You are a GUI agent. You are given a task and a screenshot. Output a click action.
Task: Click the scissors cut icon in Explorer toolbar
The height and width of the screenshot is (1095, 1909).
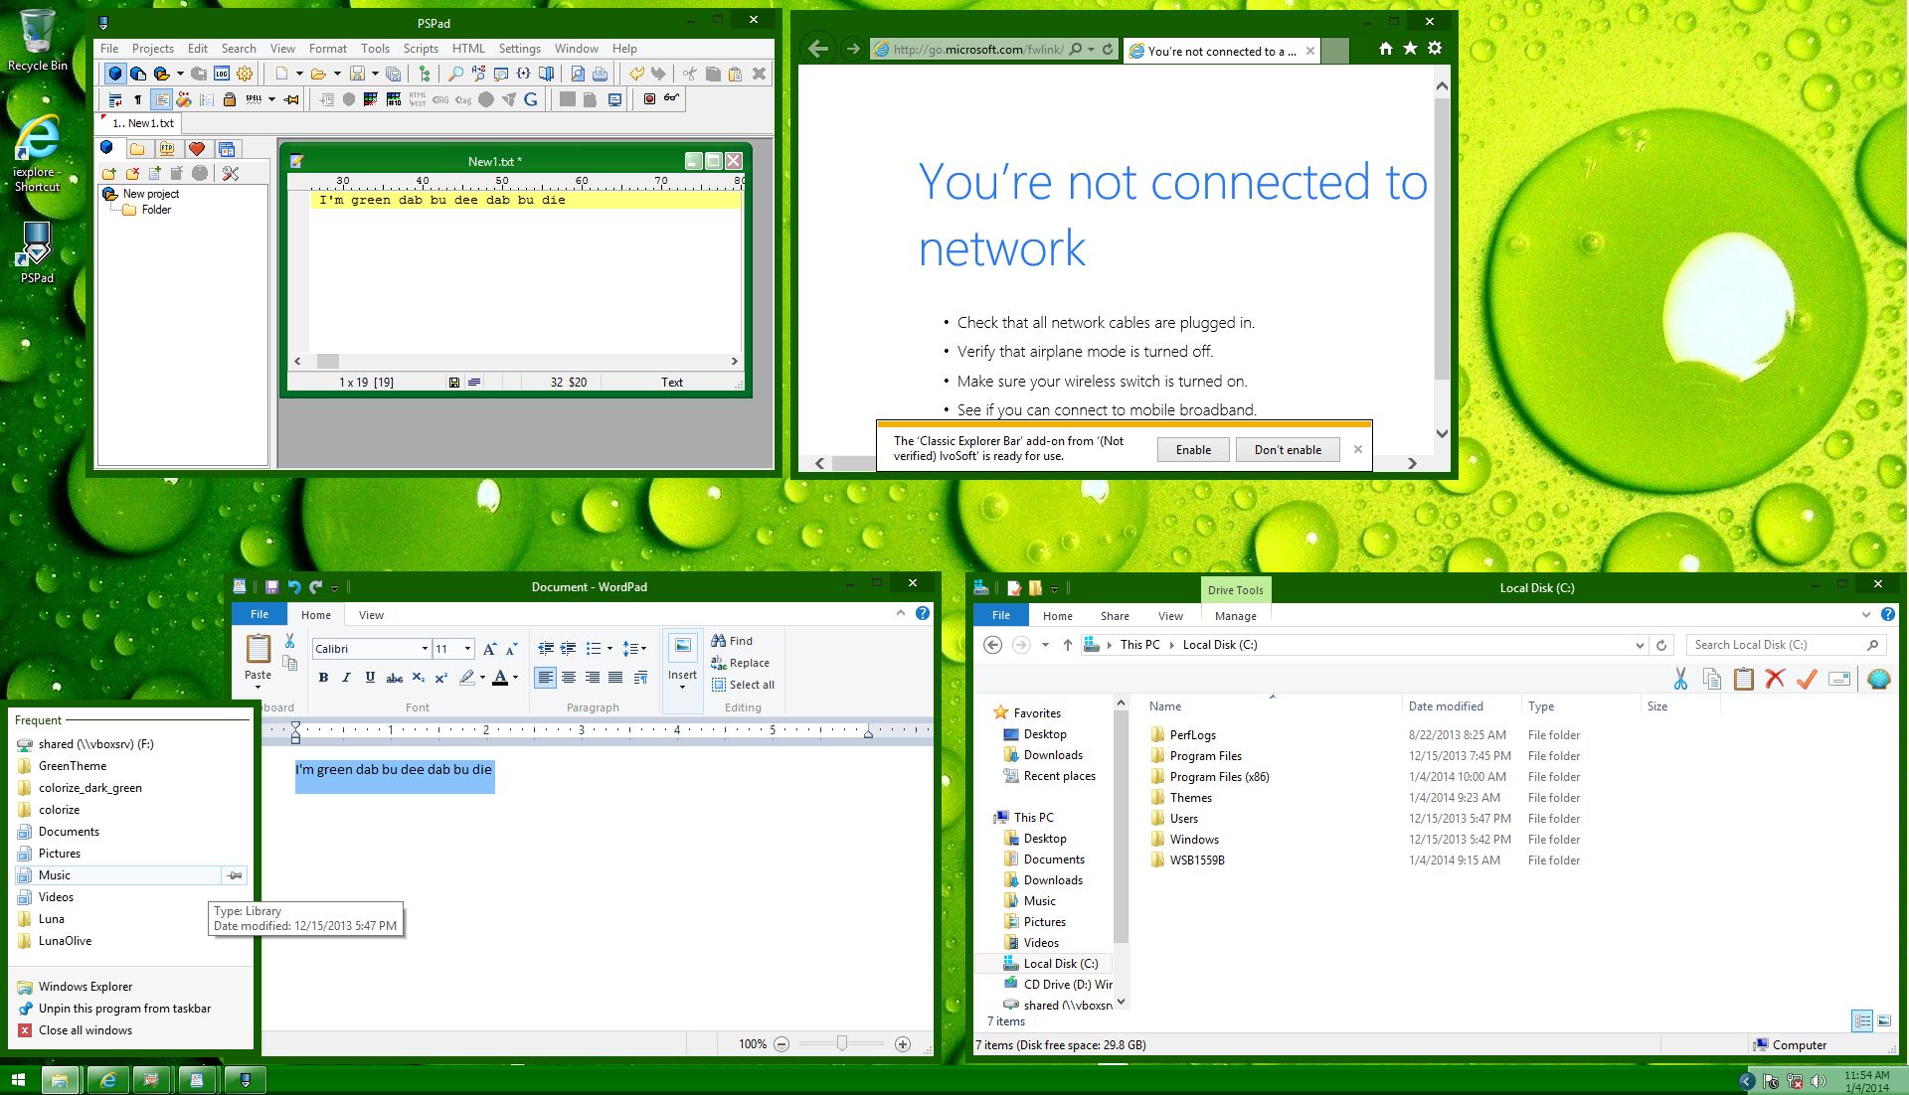point(1682,679)
